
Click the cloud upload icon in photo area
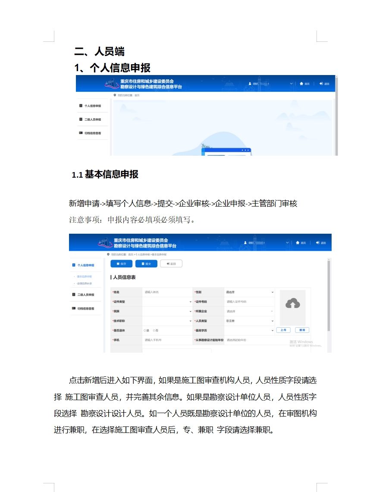[293, 304]
